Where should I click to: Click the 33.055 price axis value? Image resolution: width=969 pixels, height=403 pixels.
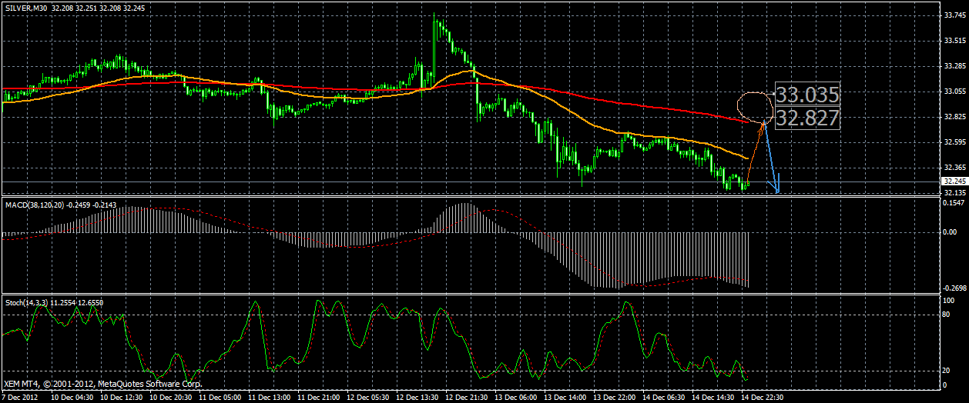(954, 91)
